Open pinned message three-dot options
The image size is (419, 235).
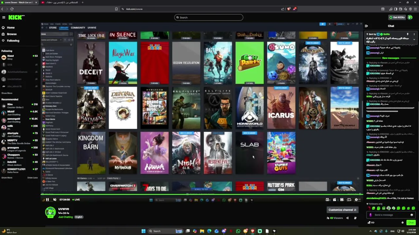point(414,34)
